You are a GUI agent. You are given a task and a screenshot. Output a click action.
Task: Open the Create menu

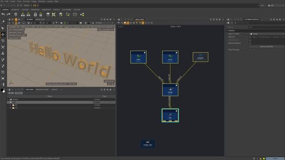12,1
